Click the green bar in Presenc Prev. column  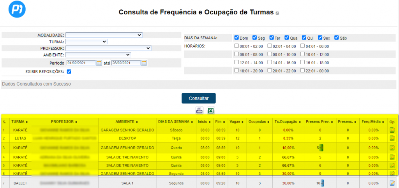[321, 148]
